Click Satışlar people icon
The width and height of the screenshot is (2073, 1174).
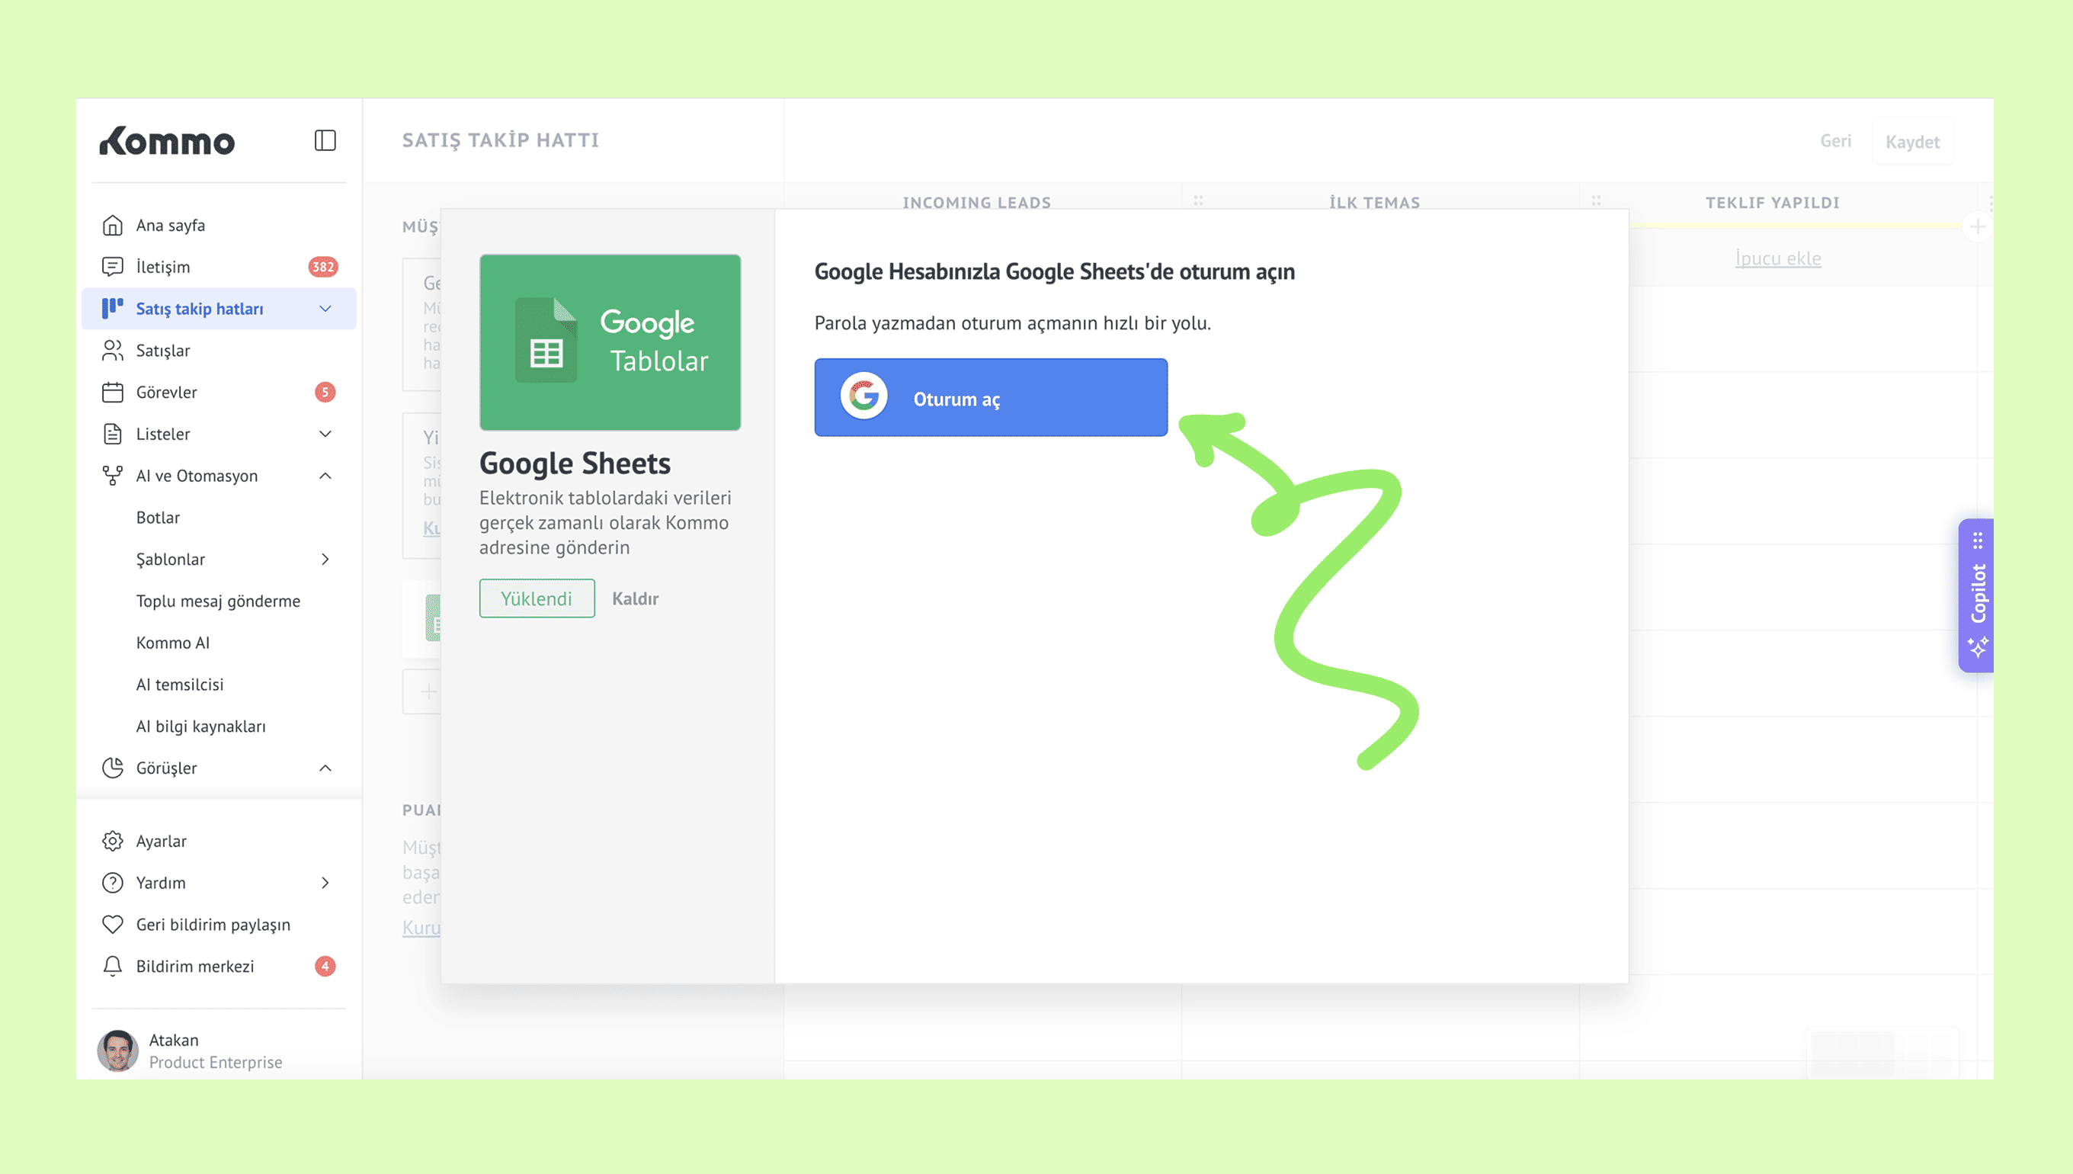(x=113, y=350)
